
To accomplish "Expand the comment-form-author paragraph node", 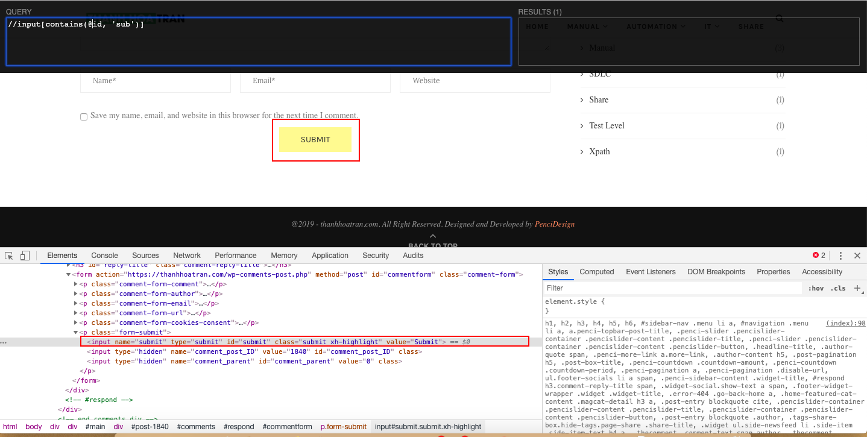I will coord(76,294).
